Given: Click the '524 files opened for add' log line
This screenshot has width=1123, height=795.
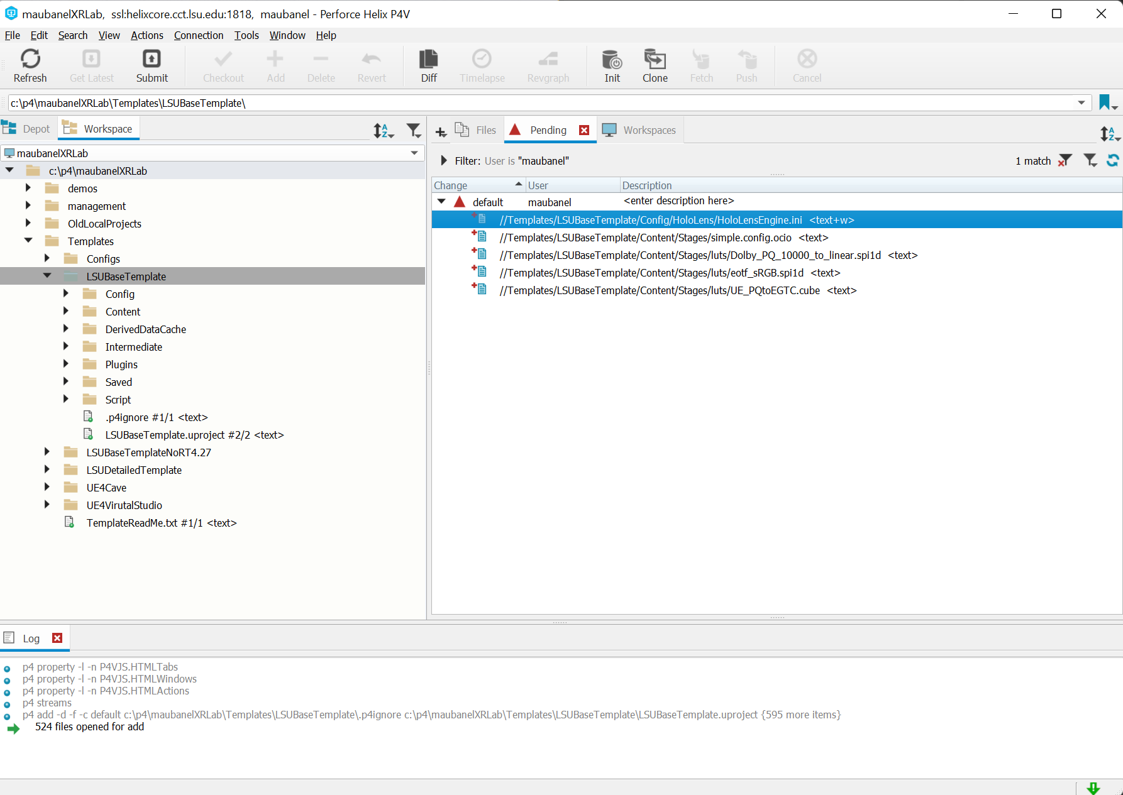Looking at the screenshot, I should click(89, 726).
